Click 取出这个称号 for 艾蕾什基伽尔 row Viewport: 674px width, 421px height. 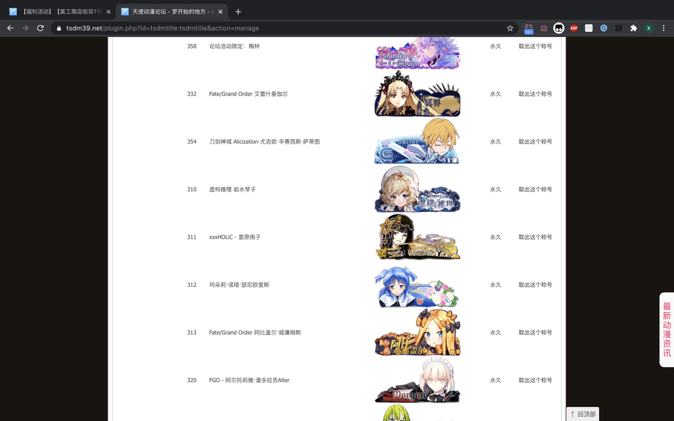pos(535,94)
